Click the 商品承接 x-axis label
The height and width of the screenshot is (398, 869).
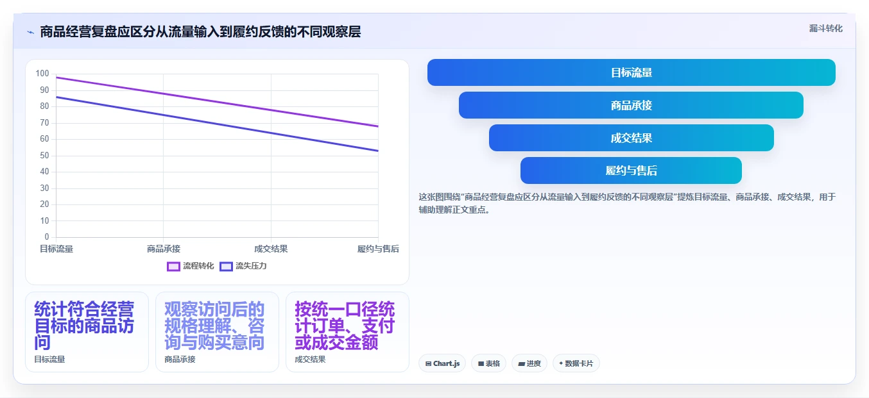164,249
